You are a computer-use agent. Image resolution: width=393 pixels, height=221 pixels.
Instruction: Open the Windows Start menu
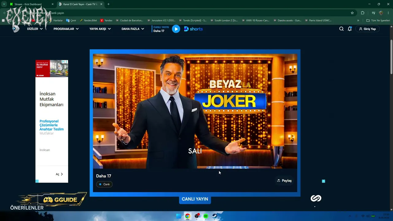(178, 216)
